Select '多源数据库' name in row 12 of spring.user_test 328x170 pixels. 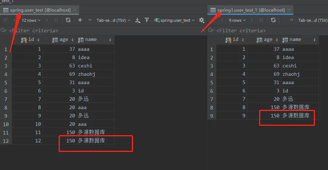click(95, 141)
